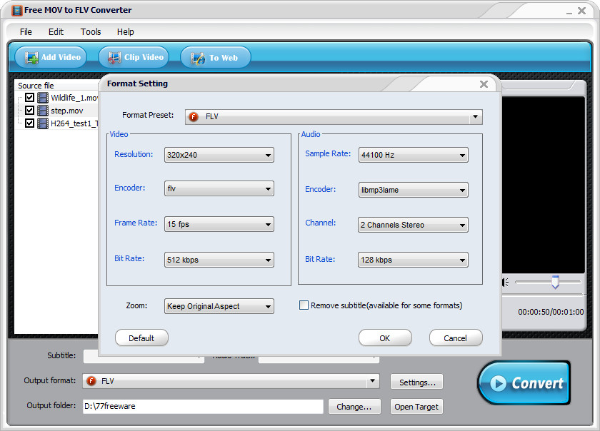Open the File menu
The height and width of the screenshot is (431, 600).
[x=26, y=31]
